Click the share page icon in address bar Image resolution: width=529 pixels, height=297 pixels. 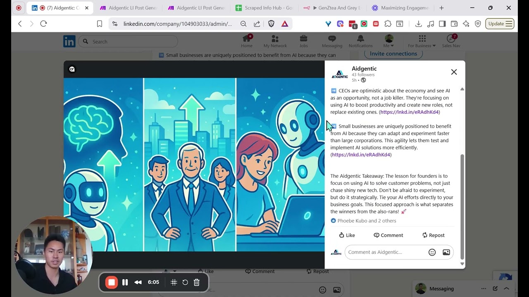pos(257,24)
